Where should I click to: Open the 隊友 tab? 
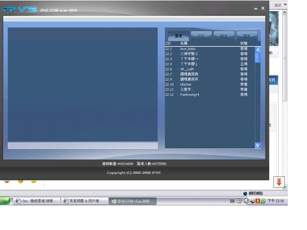pyautogui.click(x=224, y=36)
